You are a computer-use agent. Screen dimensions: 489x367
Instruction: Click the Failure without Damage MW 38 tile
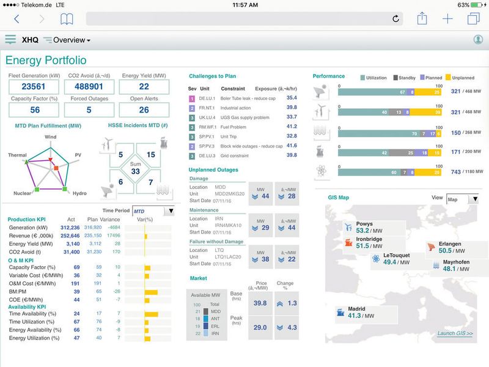(261, 256)
